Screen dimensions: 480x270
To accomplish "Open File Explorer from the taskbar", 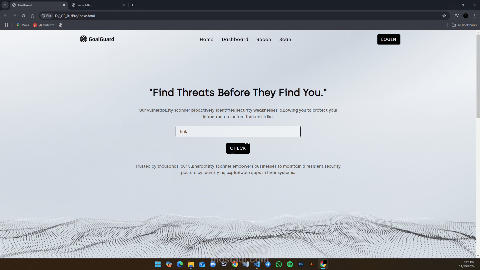I will [191, 264].
